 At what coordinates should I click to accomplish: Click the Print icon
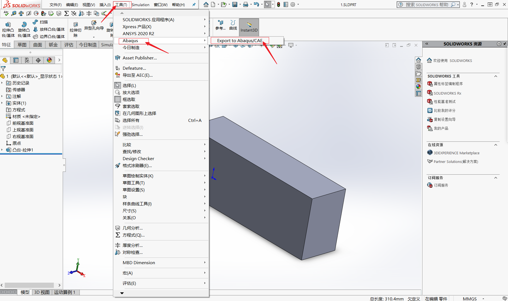[x=246, y=4]
